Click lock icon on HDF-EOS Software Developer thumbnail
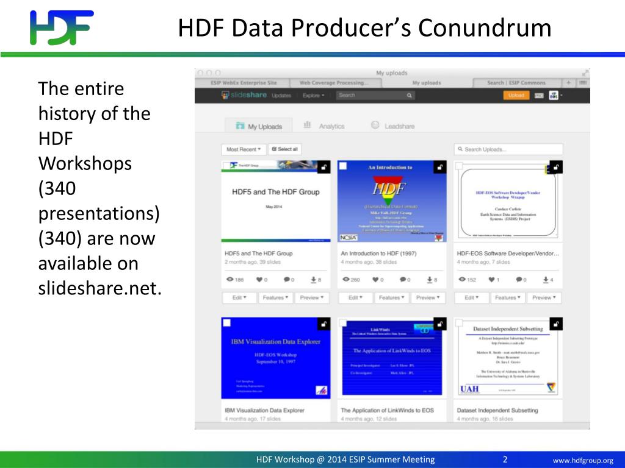Screen dimensions: 625x468 click(555, 167)
